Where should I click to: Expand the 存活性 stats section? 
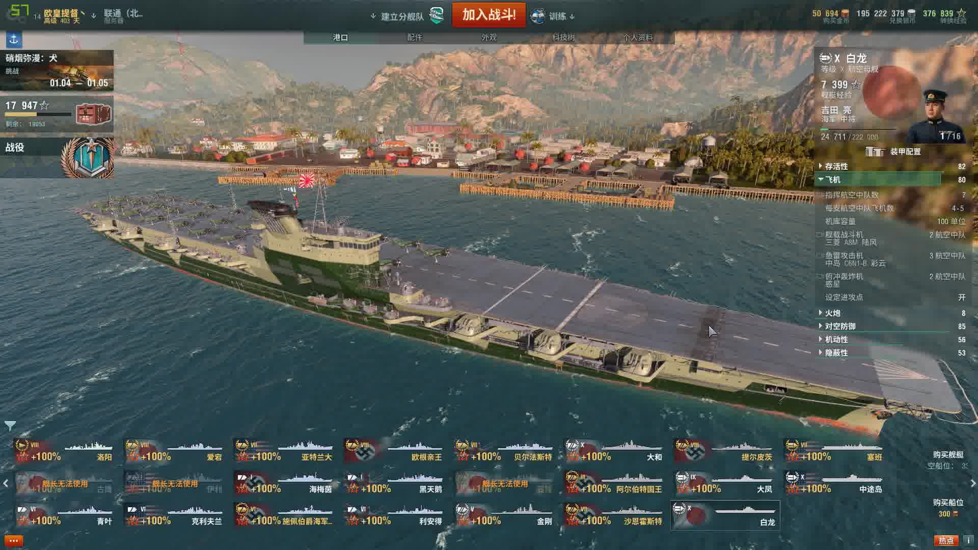(891, 167)
